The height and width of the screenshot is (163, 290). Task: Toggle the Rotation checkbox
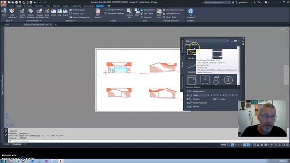tap(188, 99)
